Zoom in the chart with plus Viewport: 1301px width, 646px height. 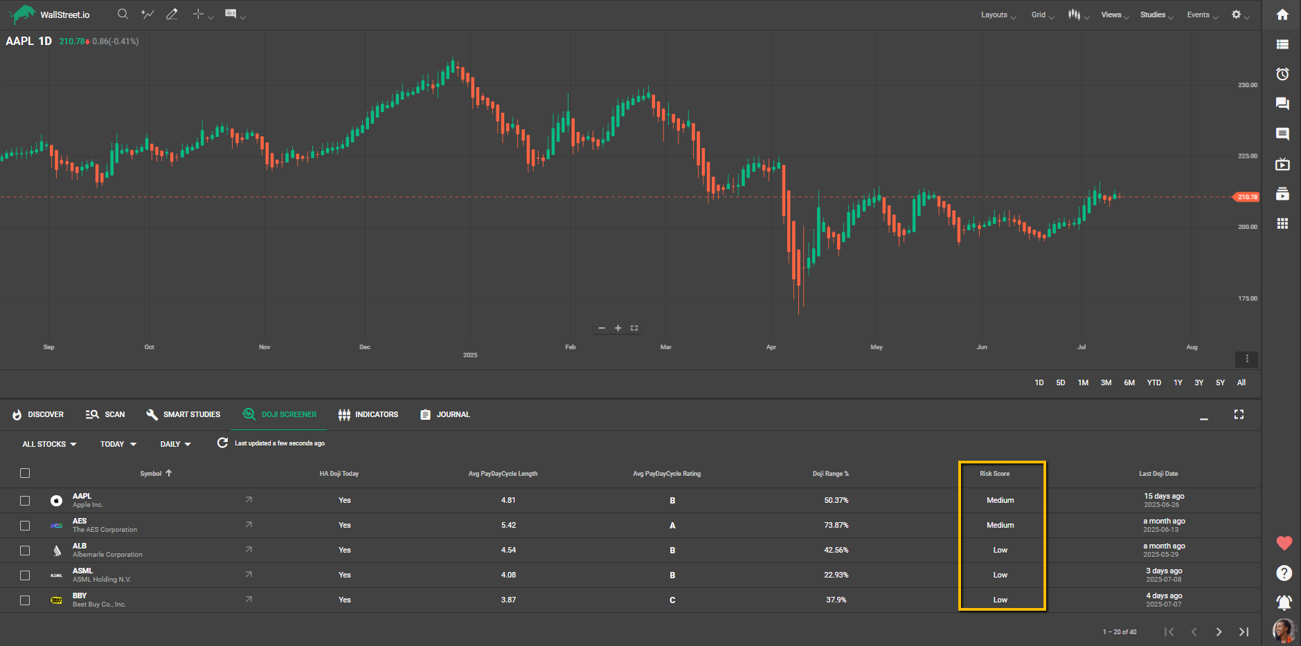coord(618,328)
